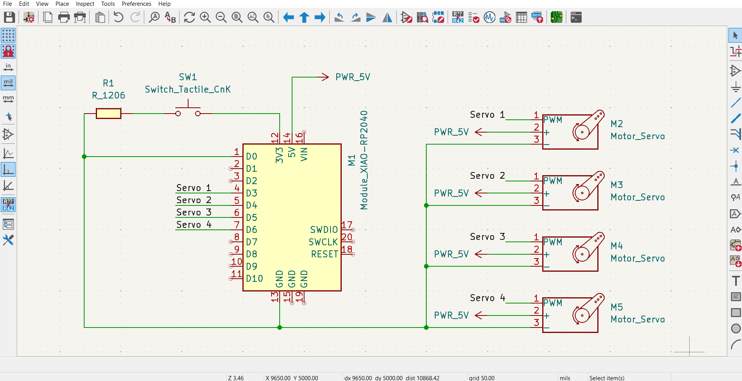742x381 pixels.
Task: Click the Zoom In icon
Action: pos(205,17)
